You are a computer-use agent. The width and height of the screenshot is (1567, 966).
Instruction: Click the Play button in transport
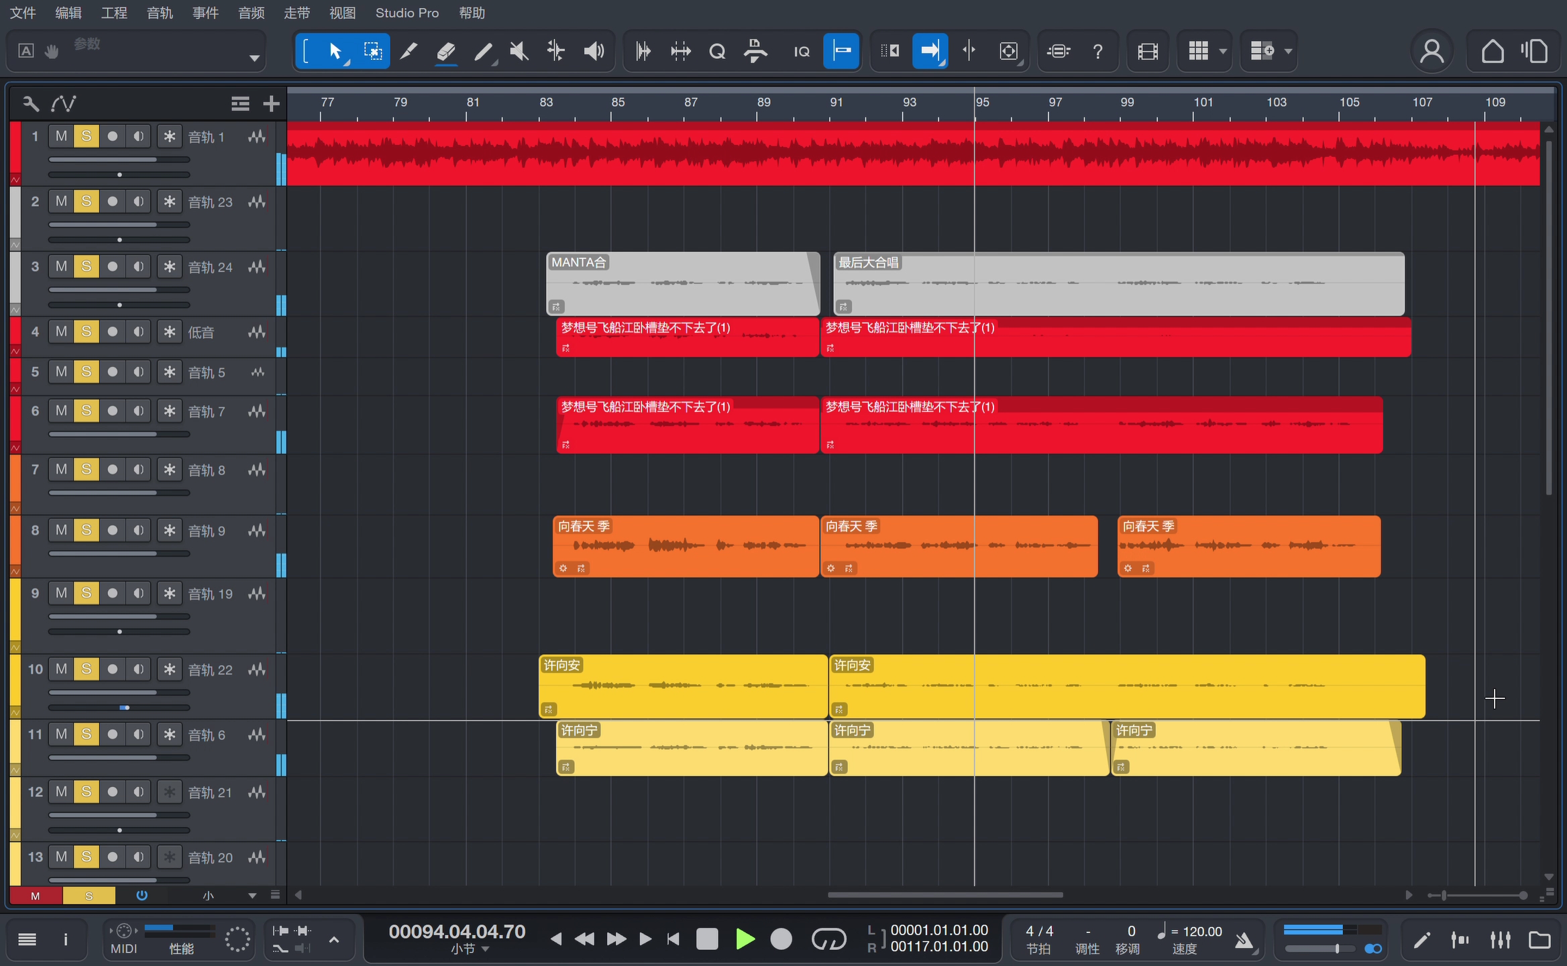(x=745, y=939)
